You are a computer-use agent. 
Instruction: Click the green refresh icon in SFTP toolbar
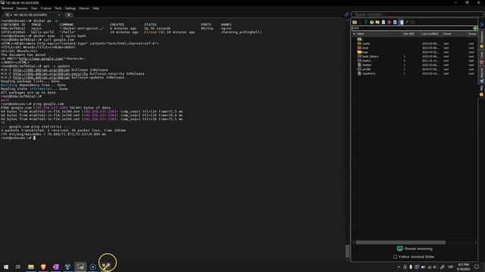pos(372,22)
